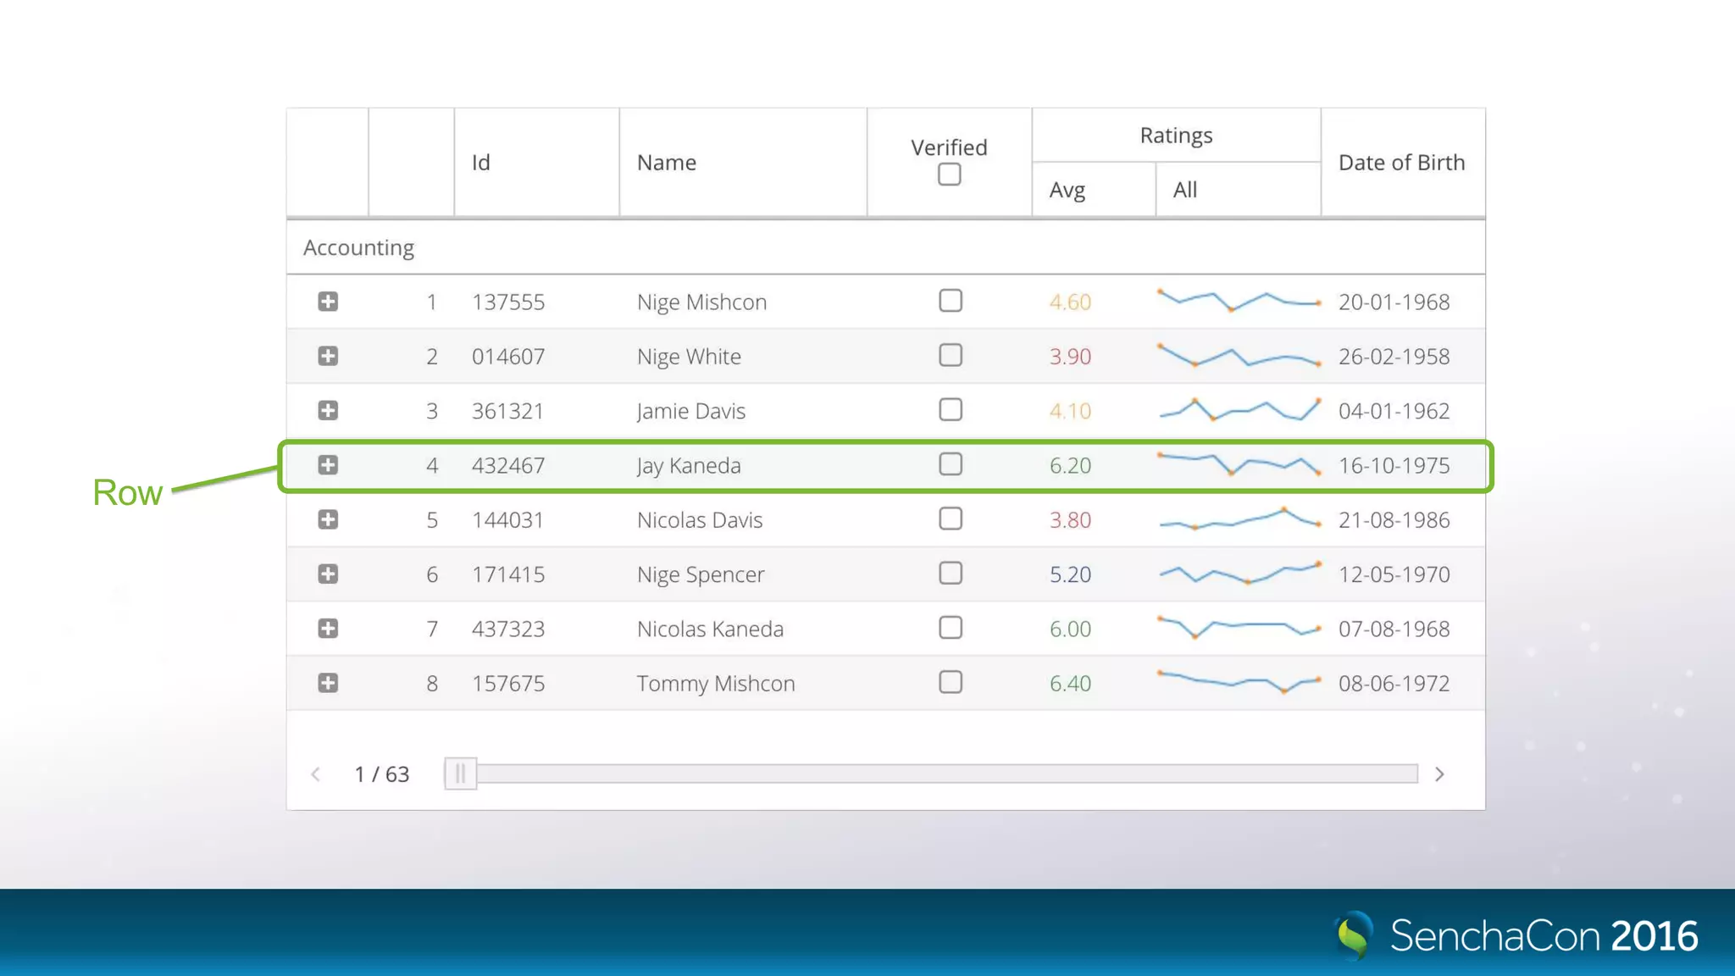This screenshot has width=1735, height=976.
Task: Click the plus icon for Nige Spencer
Action: [328, 574]
